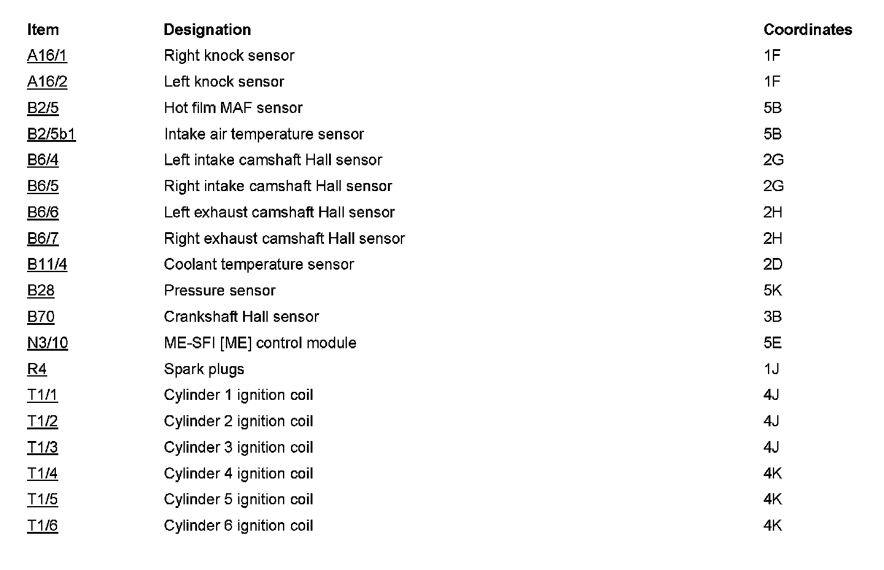
Task: Open the B11/4 coolant sensor link
Action: (47, 265)
